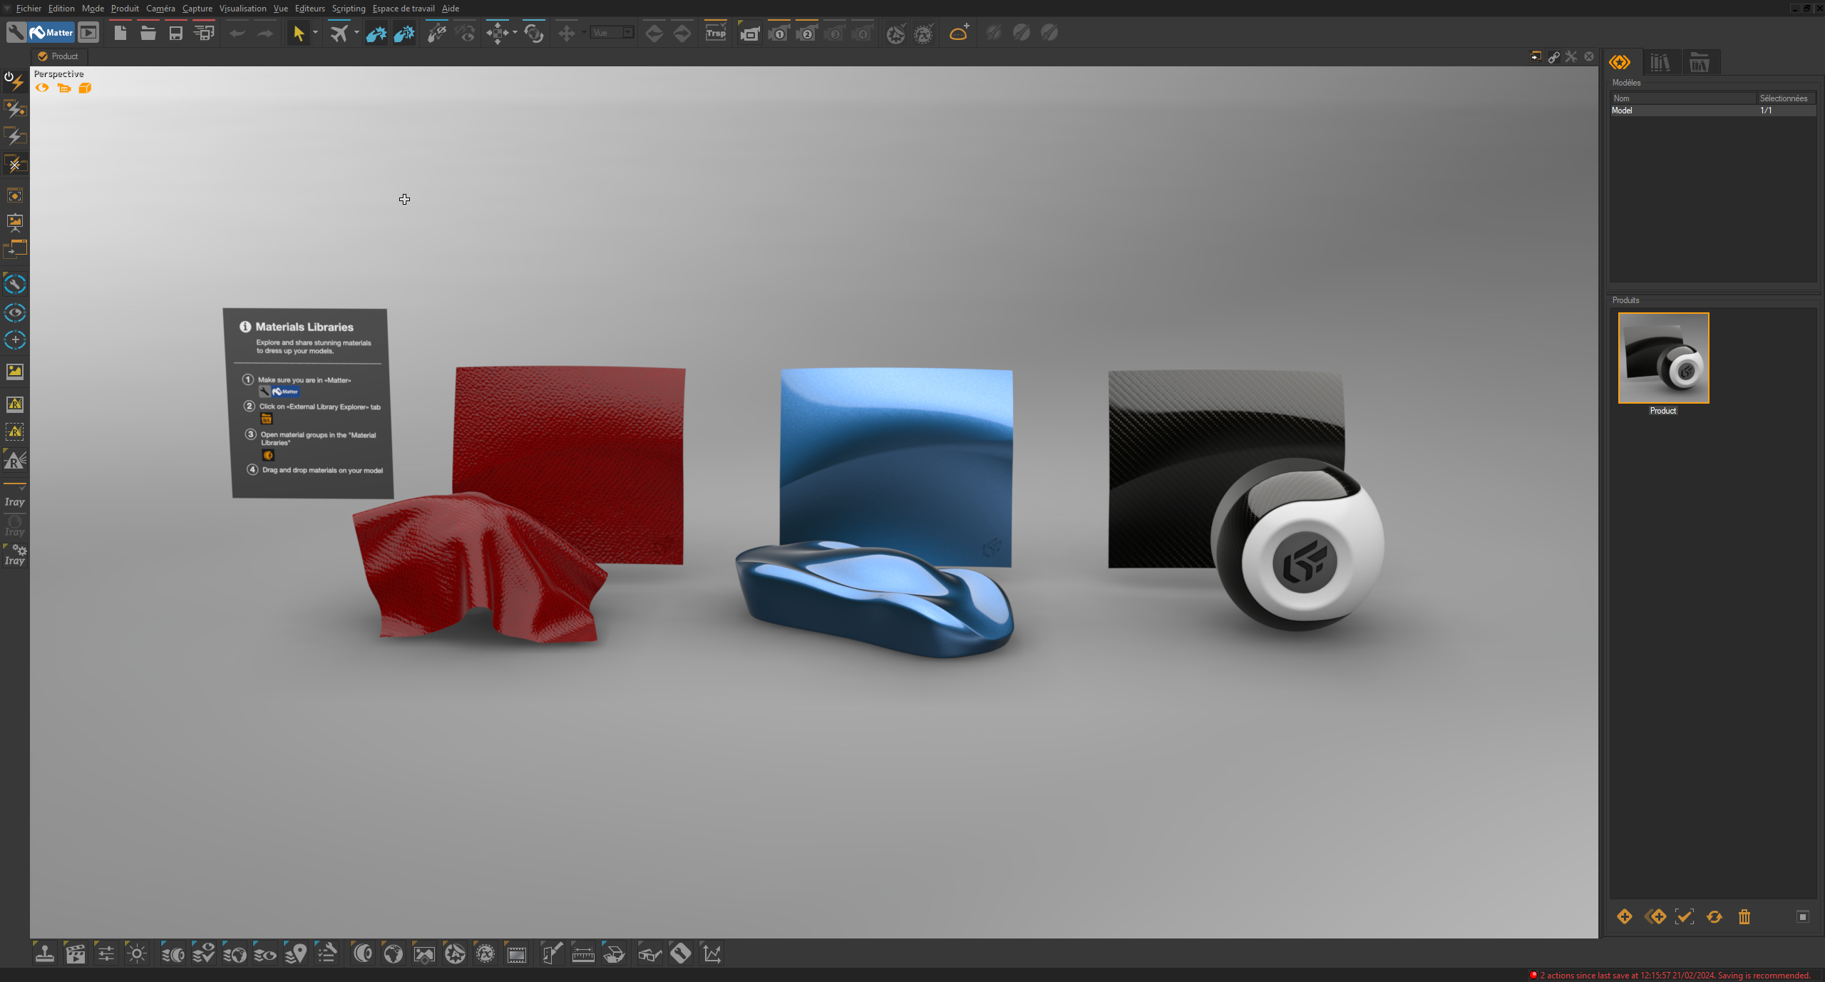
Task: Activate the flight navigation tool
Action: tap(341, 32)
